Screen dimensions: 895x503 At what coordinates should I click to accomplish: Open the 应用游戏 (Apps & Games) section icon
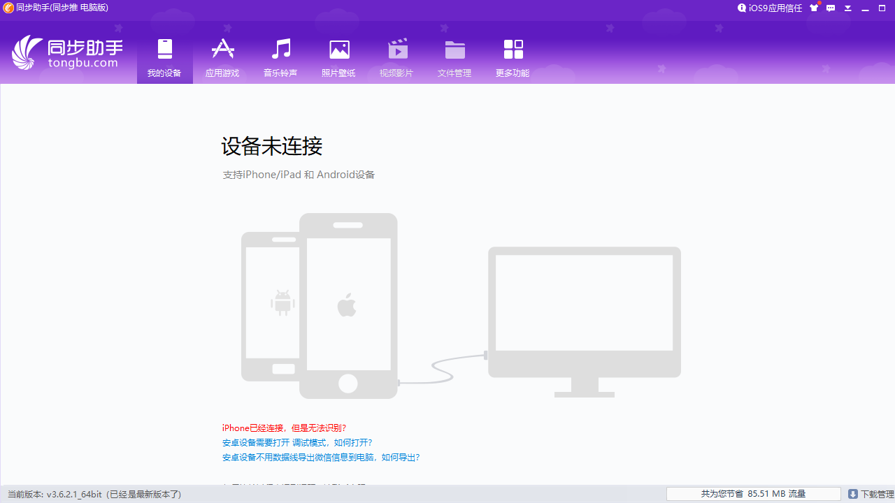click(222, 49)
